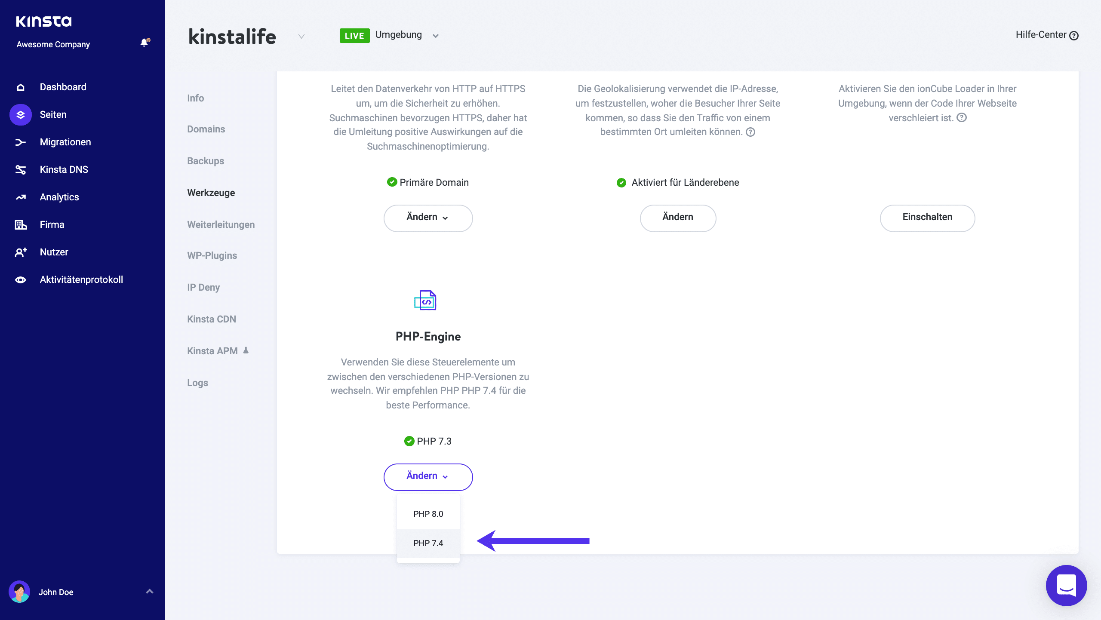The height and width of the screenshot is (620, 1101).
Task: Open Aktivitätenprotokoll via eye icon
Action: 21,280
